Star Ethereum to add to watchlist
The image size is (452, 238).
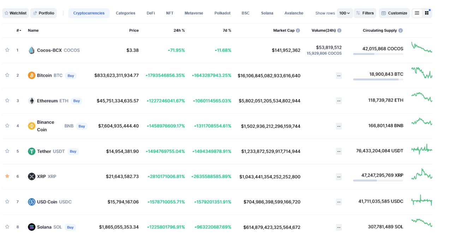pyautogui.click(x=7, y=100)
